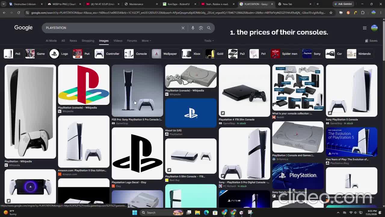Reload the page with the refresh icon
Viewport: 385px width, 217px height.
click(19, 13)
